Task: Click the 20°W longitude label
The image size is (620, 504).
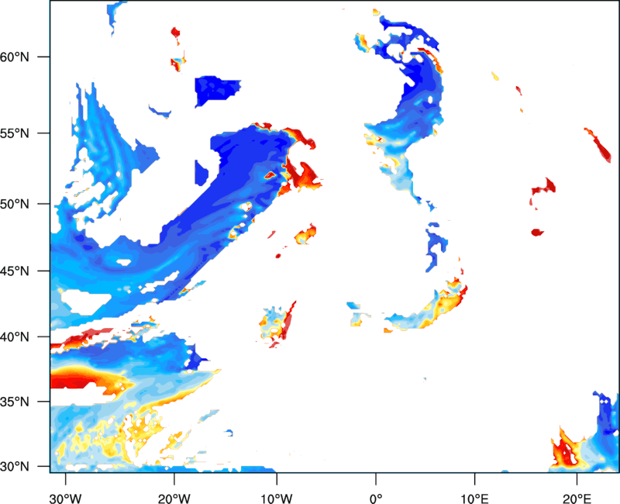Action: pos(174,499)
